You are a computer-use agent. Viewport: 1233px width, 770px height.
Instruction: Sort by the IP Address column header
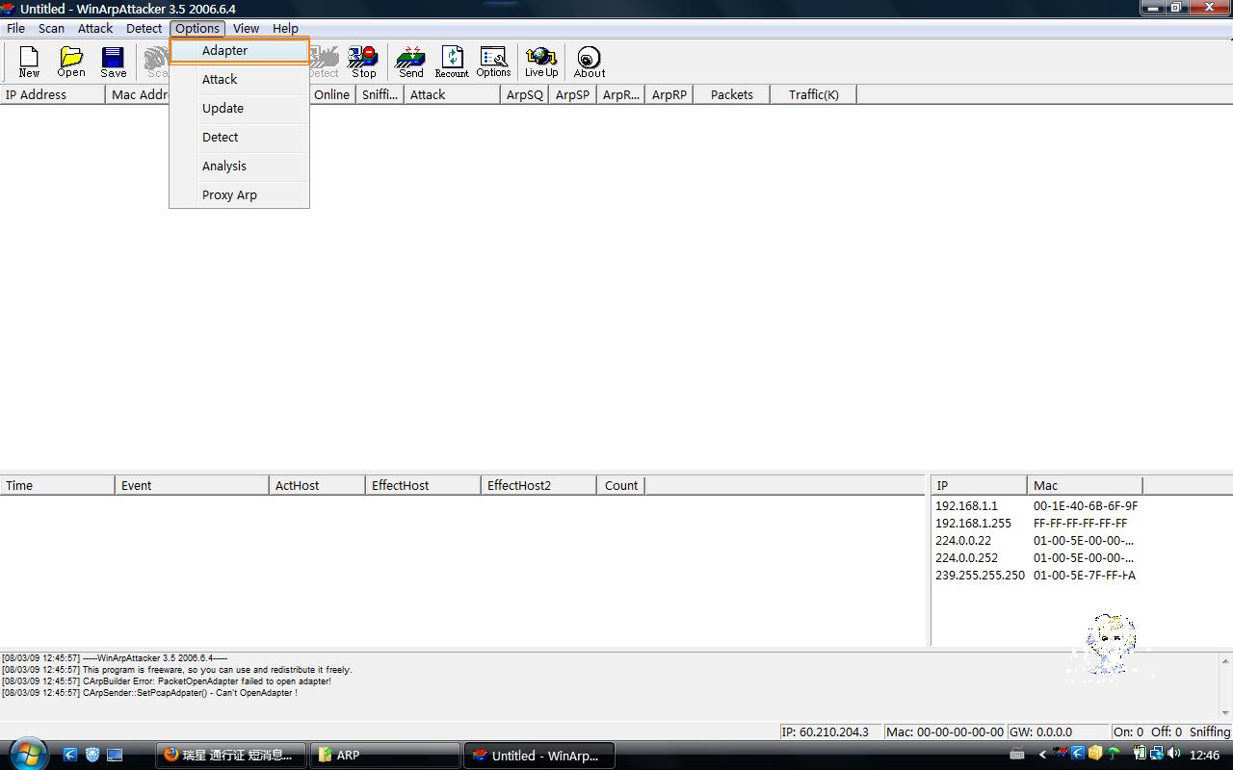[x=53, y=94]
